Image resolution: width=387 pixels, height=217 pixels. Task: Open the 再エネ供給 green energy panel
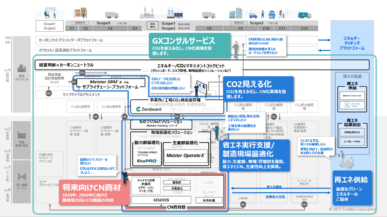[x=352, y=188]
